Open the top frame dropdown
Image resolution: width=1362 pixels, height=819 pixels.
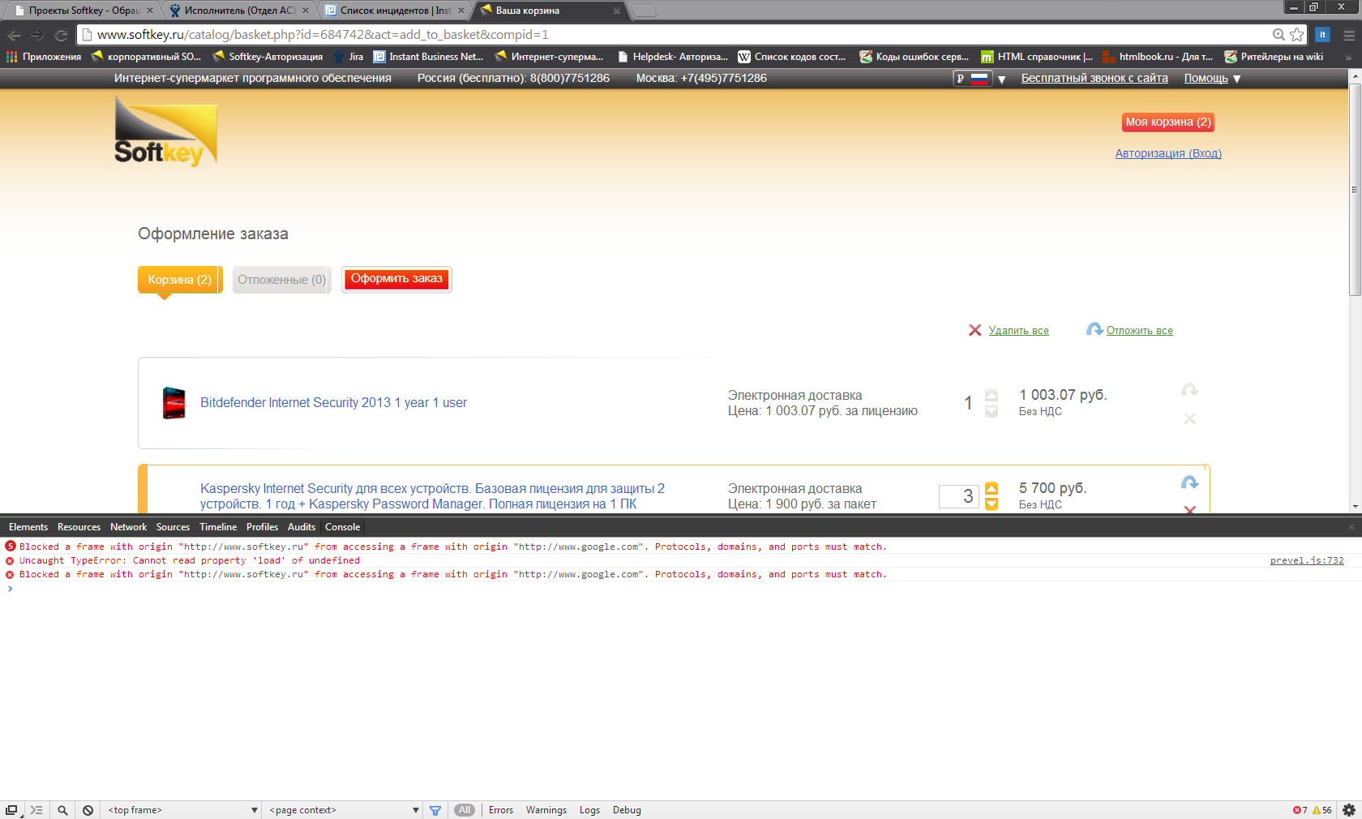(x=182, y=810)
